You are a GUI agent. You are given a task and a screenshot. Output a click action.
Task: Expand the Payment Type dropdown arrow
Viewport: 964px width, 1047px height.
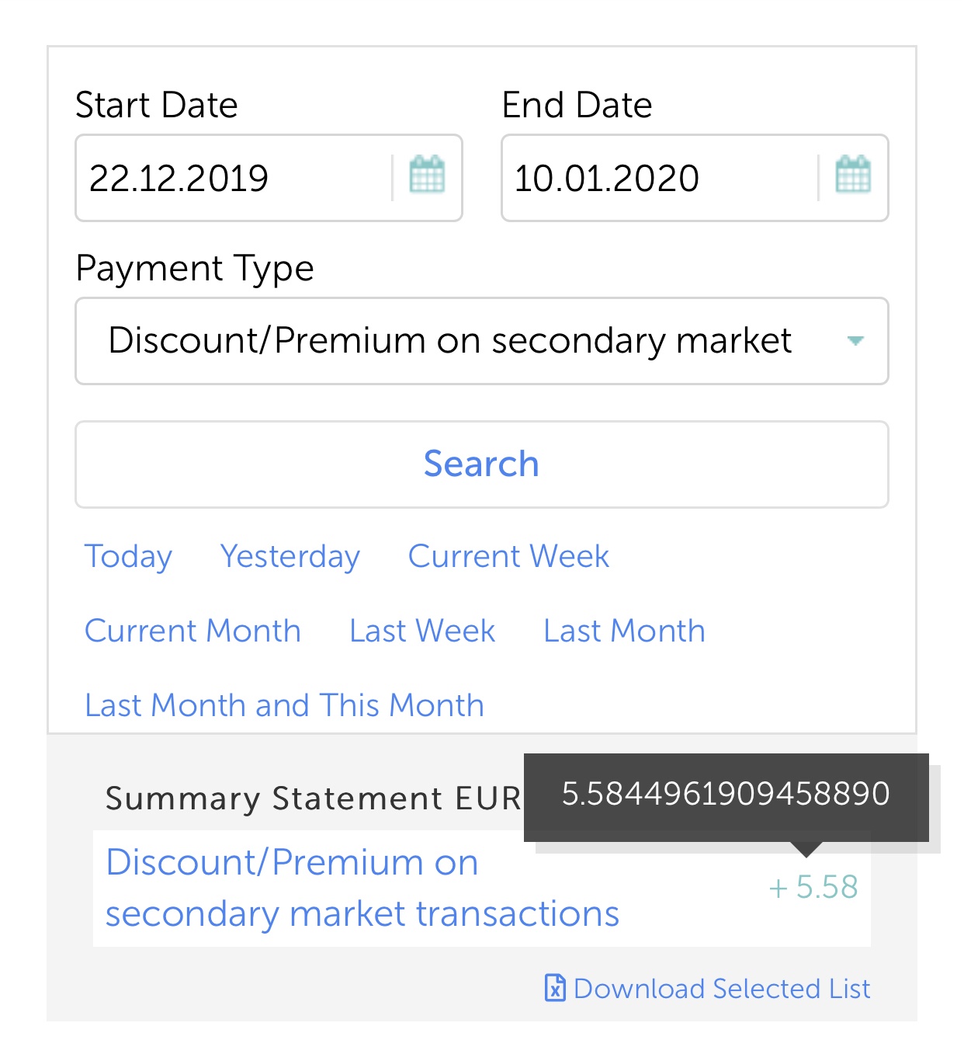855,341
